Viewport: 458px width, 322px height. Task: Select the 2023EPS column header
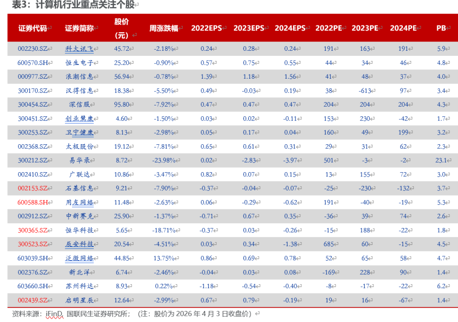pyautogui.click(x=249, y=28)
